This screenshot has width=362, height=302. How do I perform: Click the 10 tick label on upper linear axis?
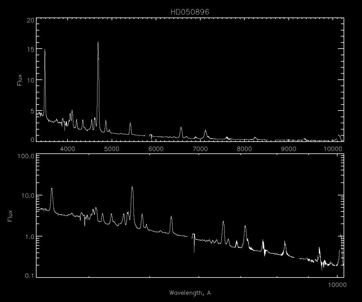click(x=30, y=80)
